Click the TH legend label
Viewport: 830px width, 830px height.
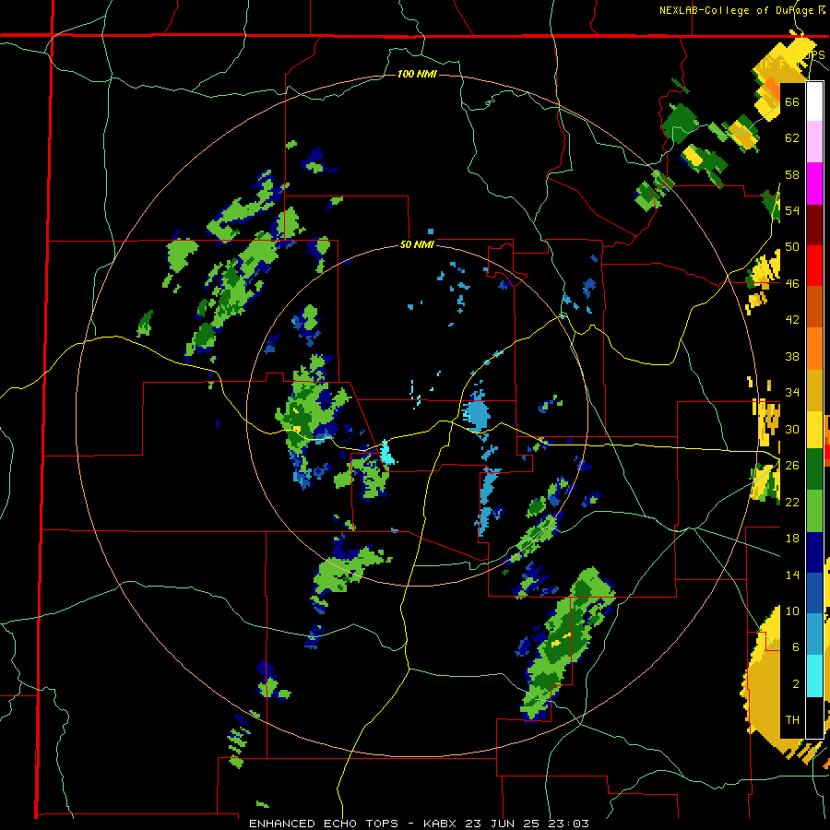point(792,720)
